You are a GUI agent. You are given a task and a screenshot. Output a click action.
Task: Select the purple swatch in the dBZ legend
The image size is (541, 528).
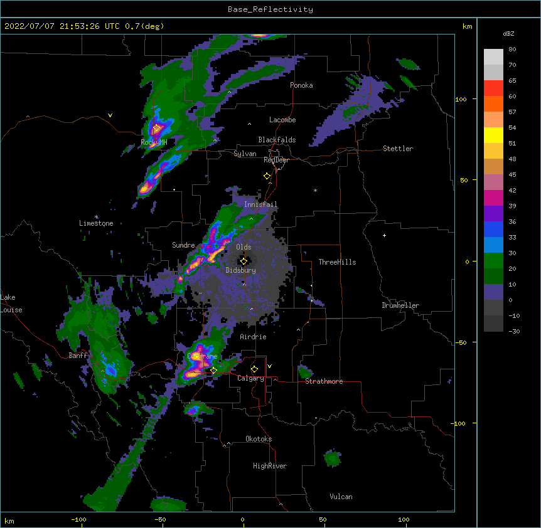[x=493, y=214]
